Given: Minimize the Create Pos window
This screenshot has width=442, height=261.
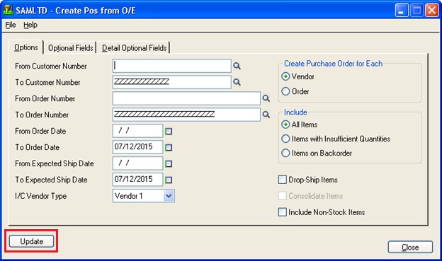Looking at the screenshot, I should point(402,11).
